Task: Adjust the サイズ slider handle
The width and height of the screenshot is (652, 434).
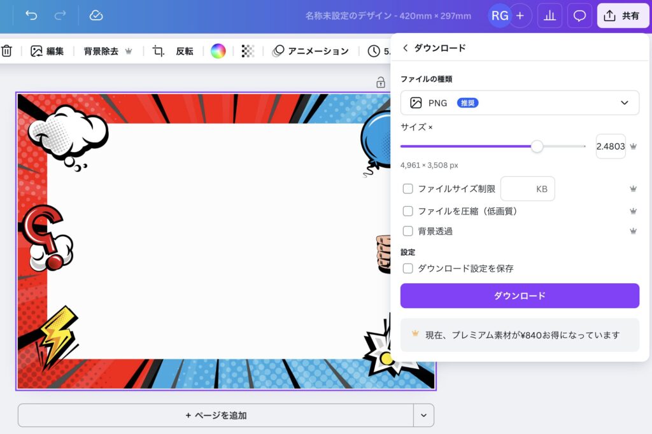Action: (537, 146)
